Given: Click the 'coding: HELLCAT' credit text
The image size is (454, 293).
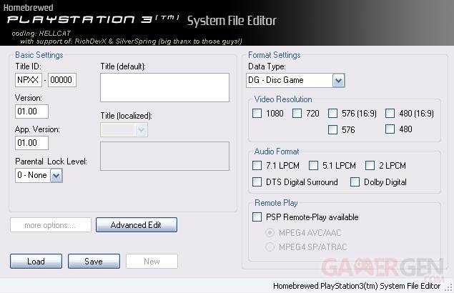Looking at the screenshot, I should 41,34.
